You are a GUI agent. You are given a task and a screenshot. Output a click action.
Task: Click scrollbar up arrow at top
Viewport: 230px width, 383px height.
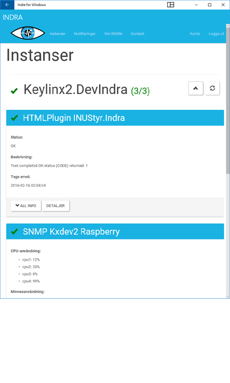228,26
